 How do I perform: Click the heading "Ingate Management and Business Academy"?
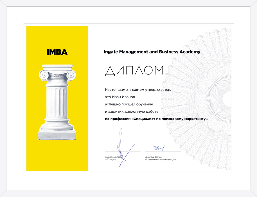coord(152,52)
